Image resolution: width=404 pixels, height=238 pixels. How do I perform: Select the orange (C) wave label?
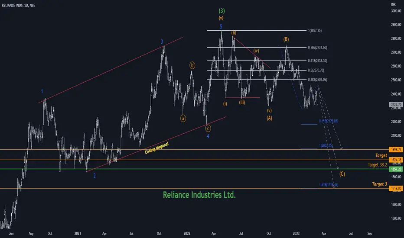(x=342, y=174)
